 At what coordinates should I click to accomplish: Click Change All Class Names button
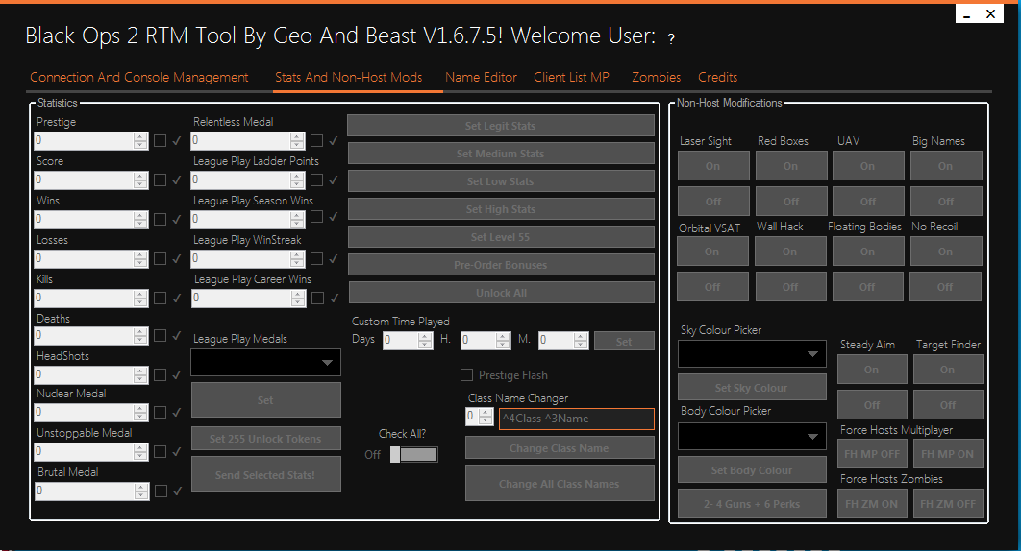click(560, 484)
